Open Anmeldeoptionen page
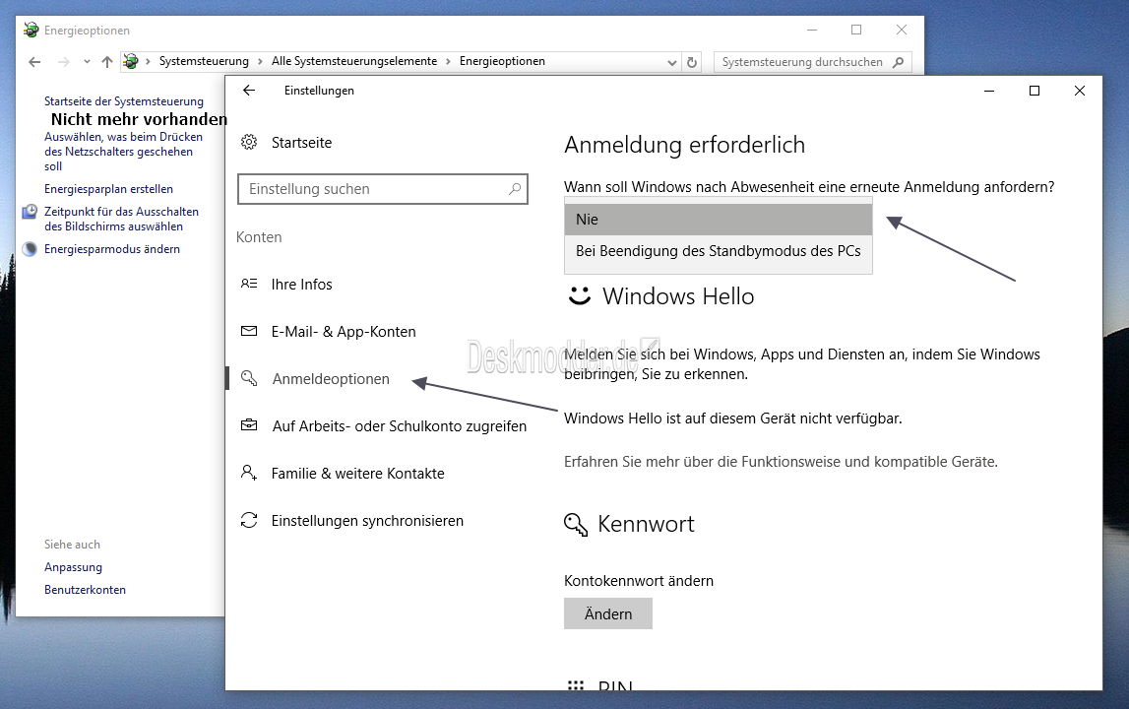Screen dimensions: 1129x709 tap(331, 379)
